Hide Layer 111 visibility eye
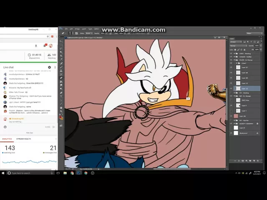Image resolution: width=267 pixels, height=200 pixels. [x=231, y=88]
